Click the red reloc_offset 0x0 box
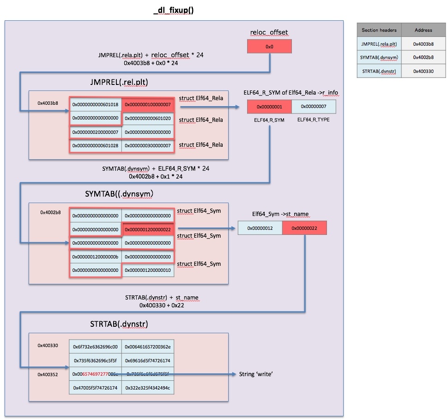448x420 pixels. tap(269, 47)
